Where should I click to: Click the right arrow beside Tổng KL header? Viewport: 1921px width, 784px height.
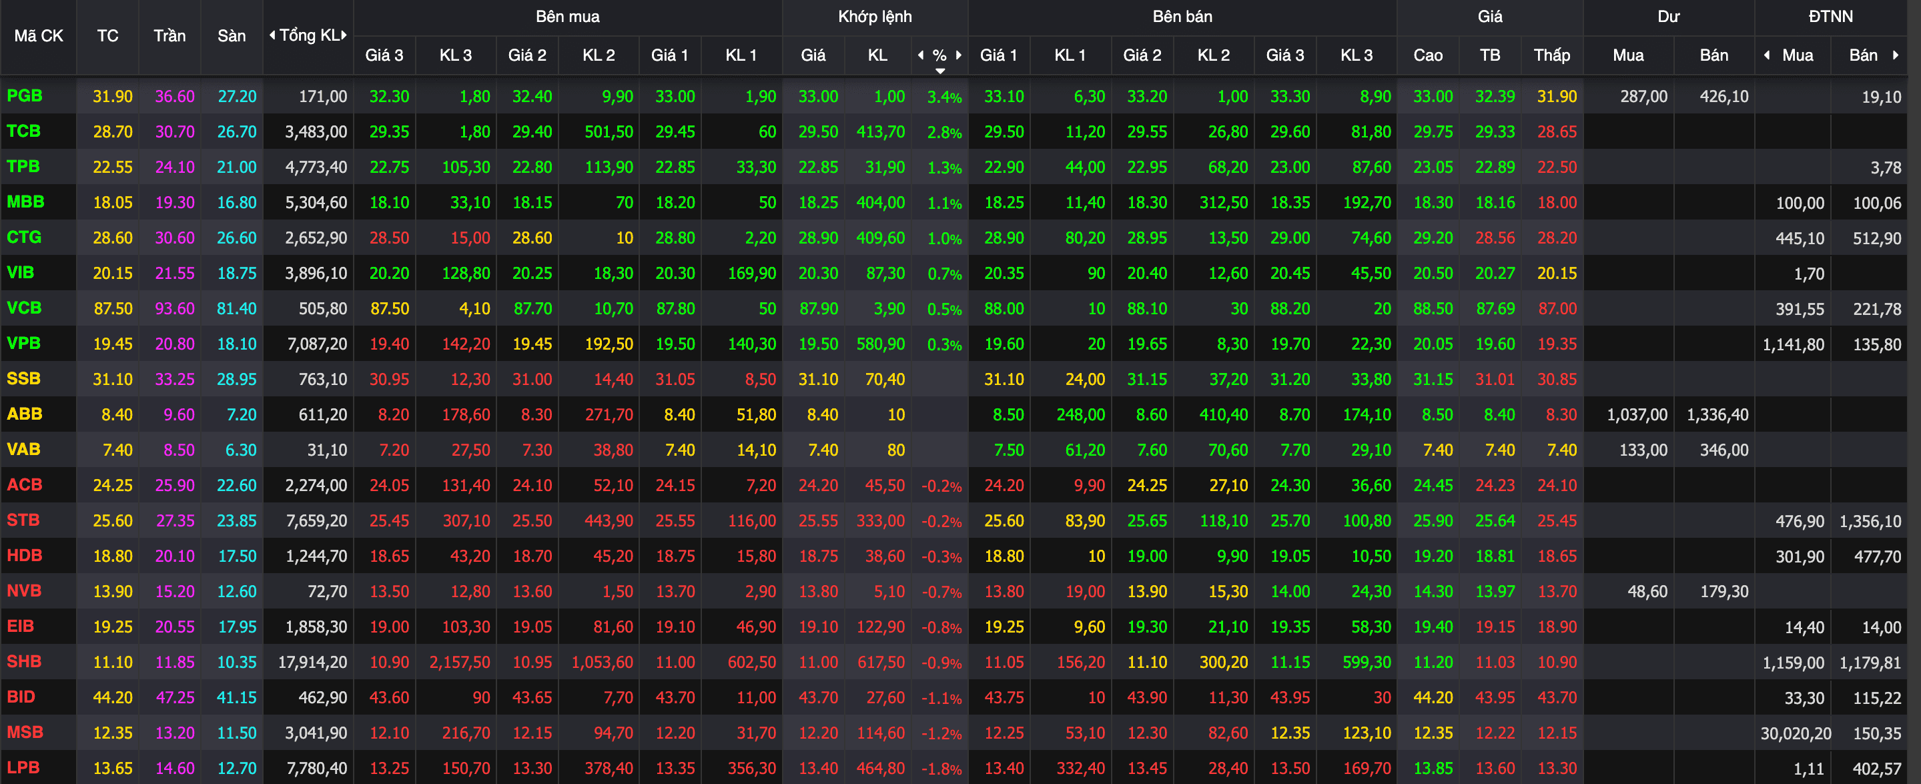coord(344,35)
